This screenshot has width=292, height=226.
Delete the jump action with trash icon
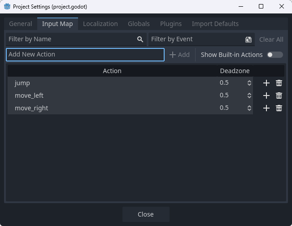coord(279,83)
